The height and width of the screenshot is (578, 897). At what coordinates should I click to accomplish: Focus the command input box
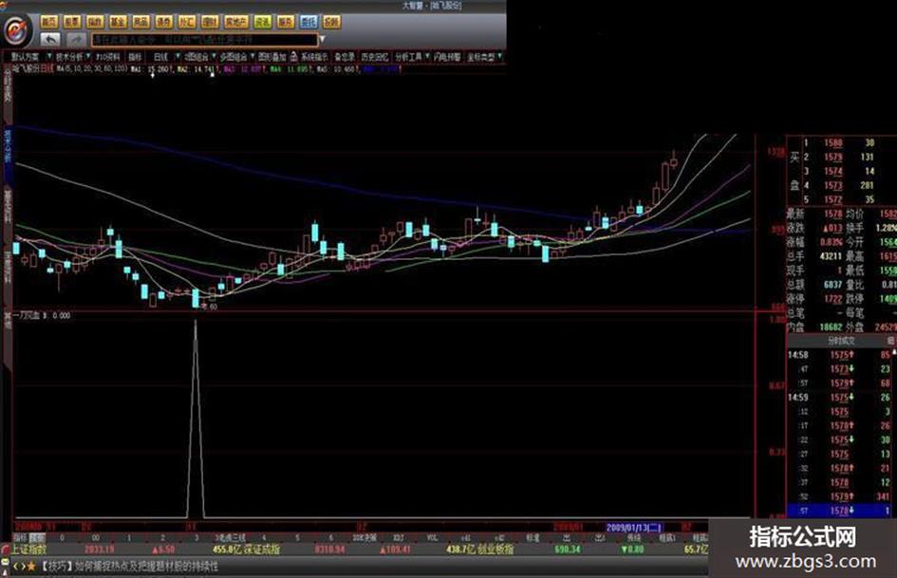click(205, 40)
